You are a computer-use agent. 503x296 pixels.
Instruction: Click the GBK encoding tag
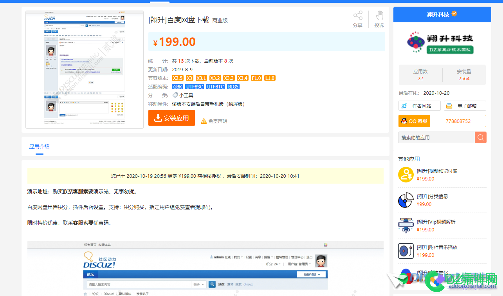pyautogui.click(x=177, y=87)
